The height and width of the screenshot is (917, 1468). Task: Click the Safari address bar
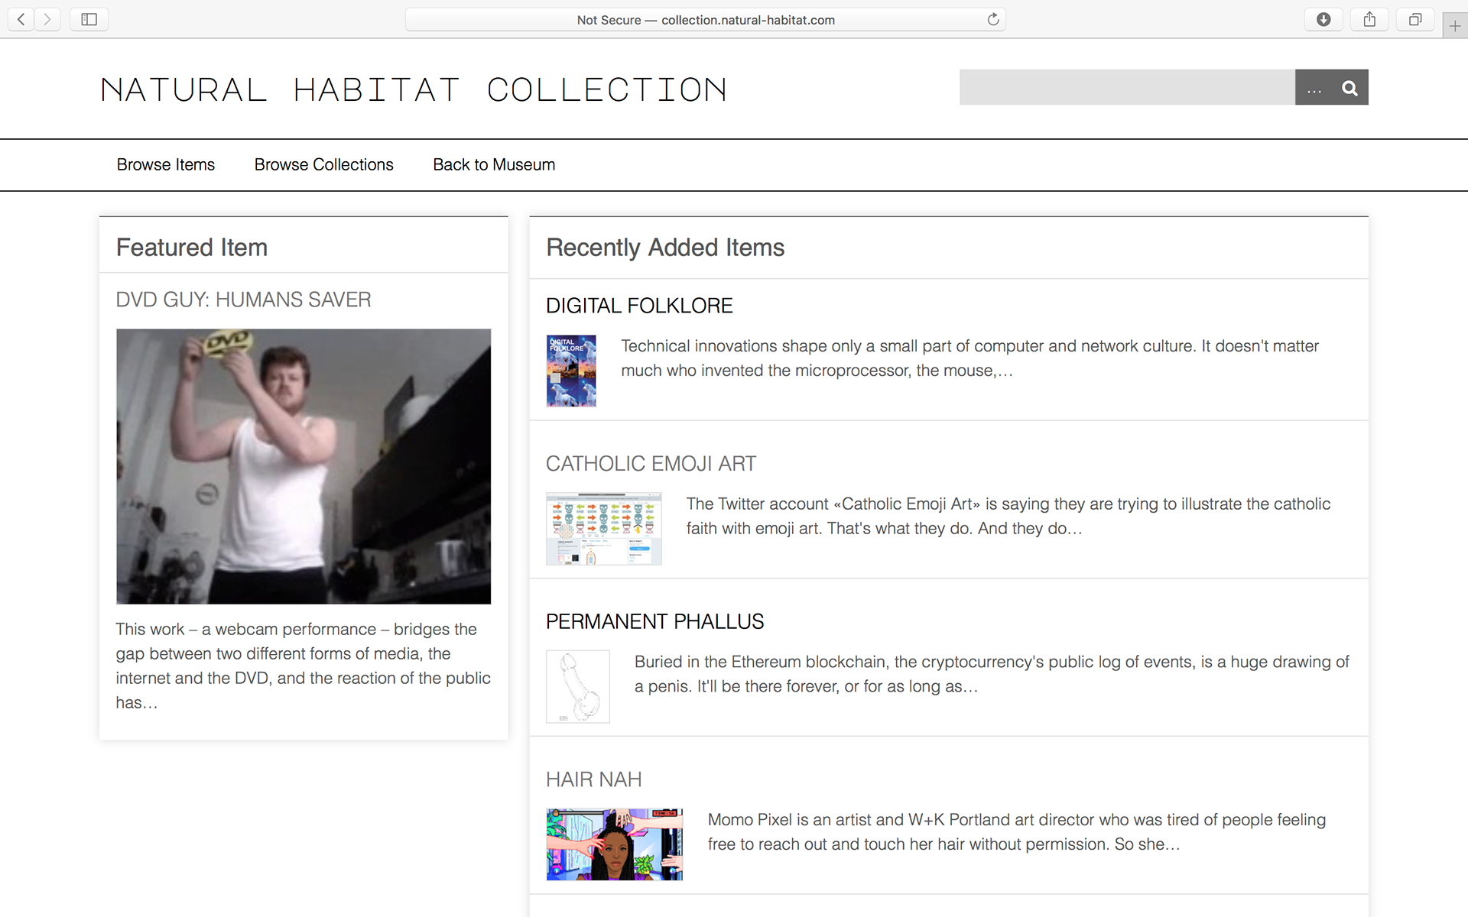705,20
